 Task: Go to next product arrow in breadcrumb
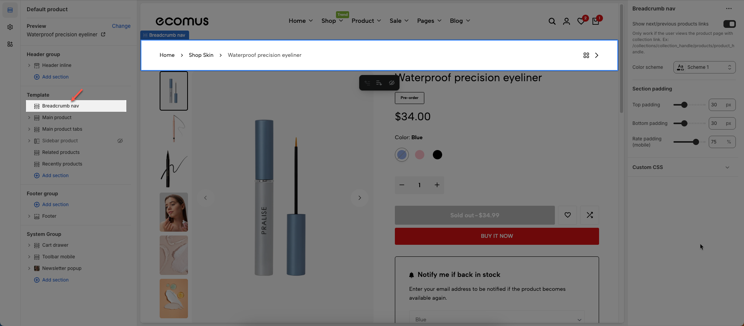click(x=597, y=55)
